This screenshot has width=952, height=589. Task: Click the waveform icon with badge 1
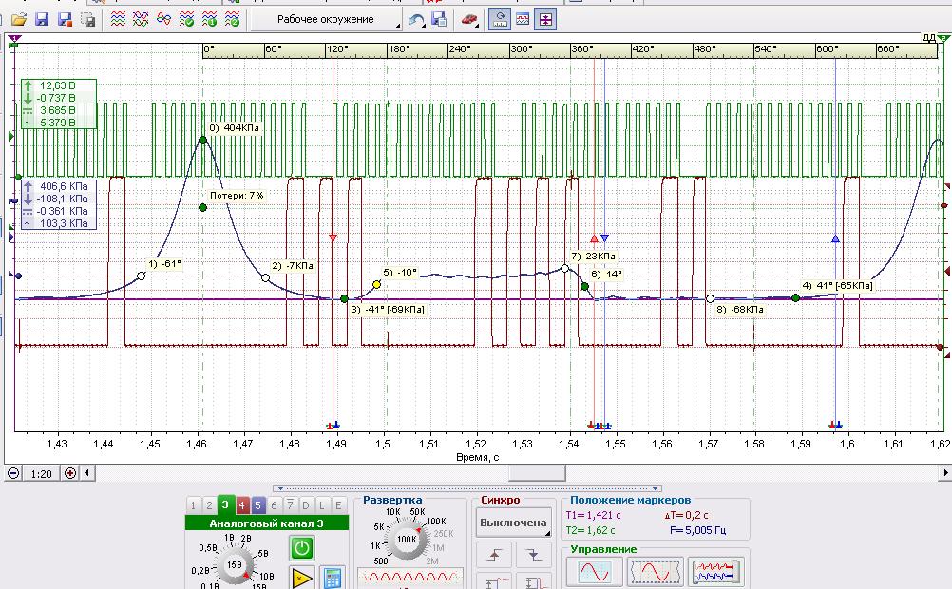pyautogui.click(x=209, y=19)
